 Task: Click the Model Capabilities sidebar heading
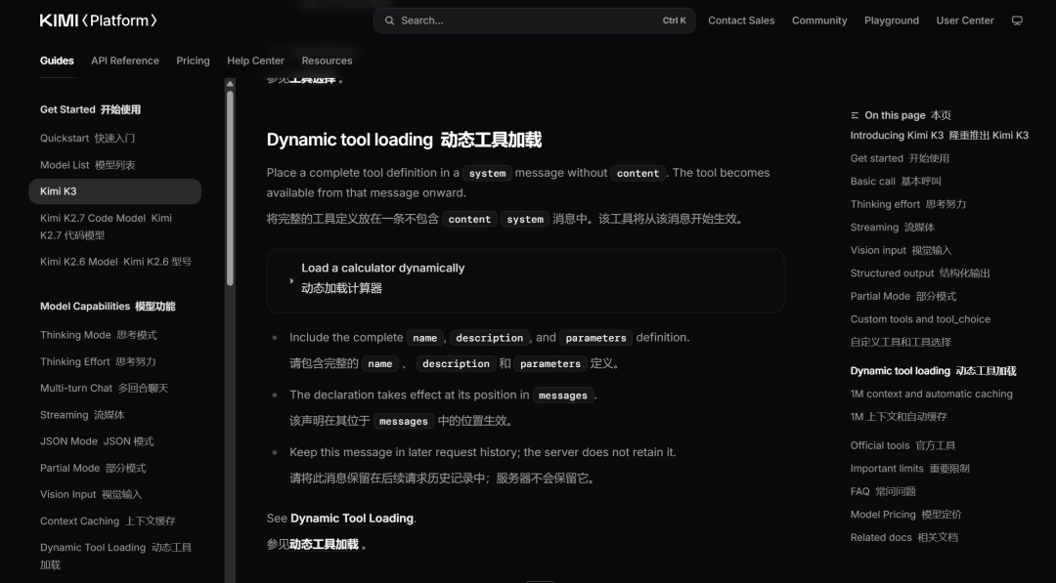108,307
